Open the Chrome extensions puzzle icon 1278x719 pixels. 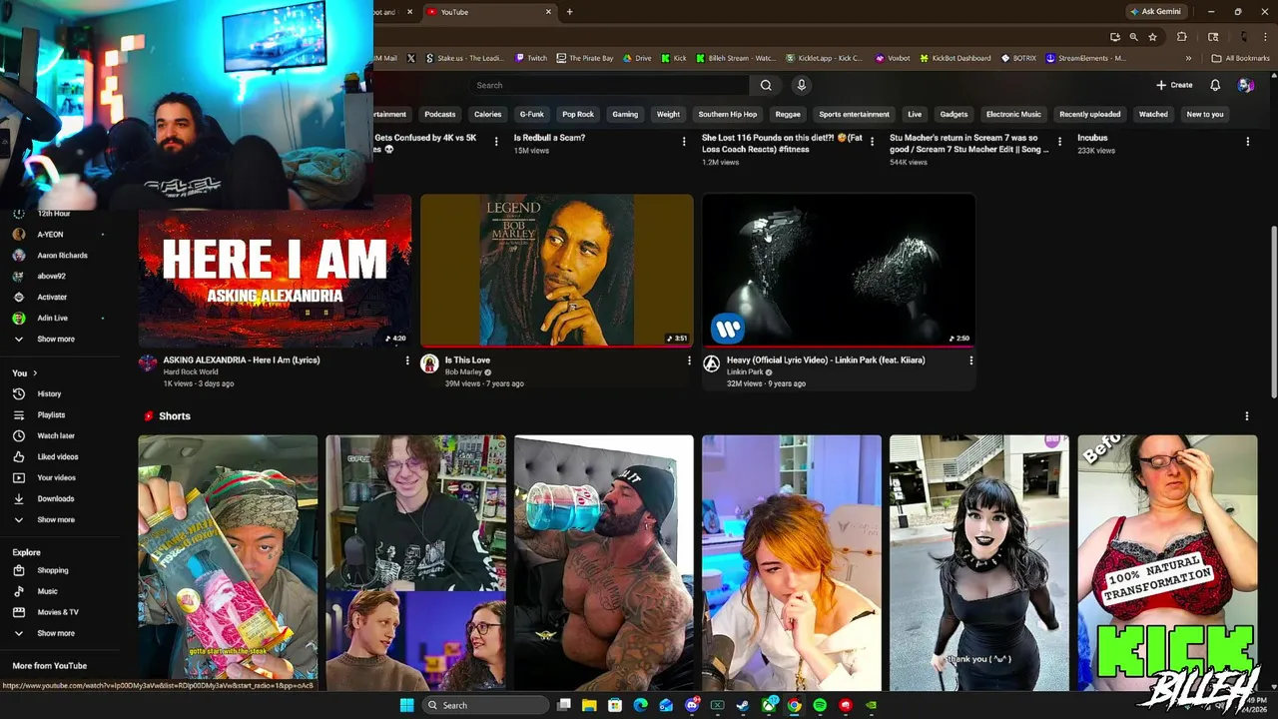click(x=1182, y=37)
